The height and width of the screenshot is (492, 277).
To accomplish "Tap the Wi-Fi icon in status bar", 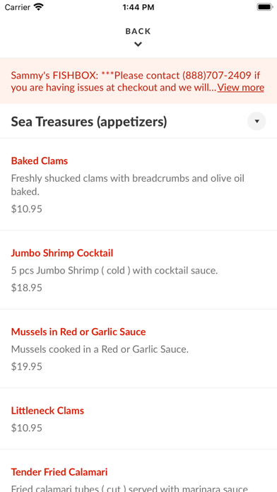I will (39, 7).
